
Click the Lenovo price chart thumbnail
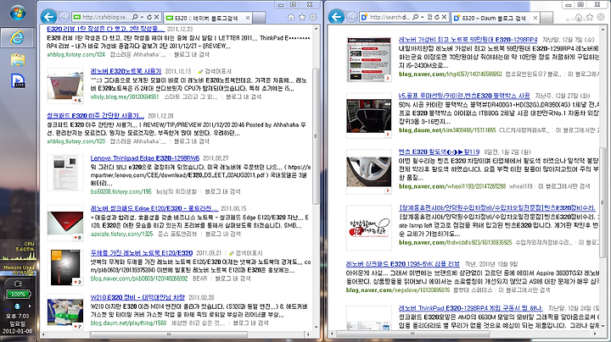point(369,59)
